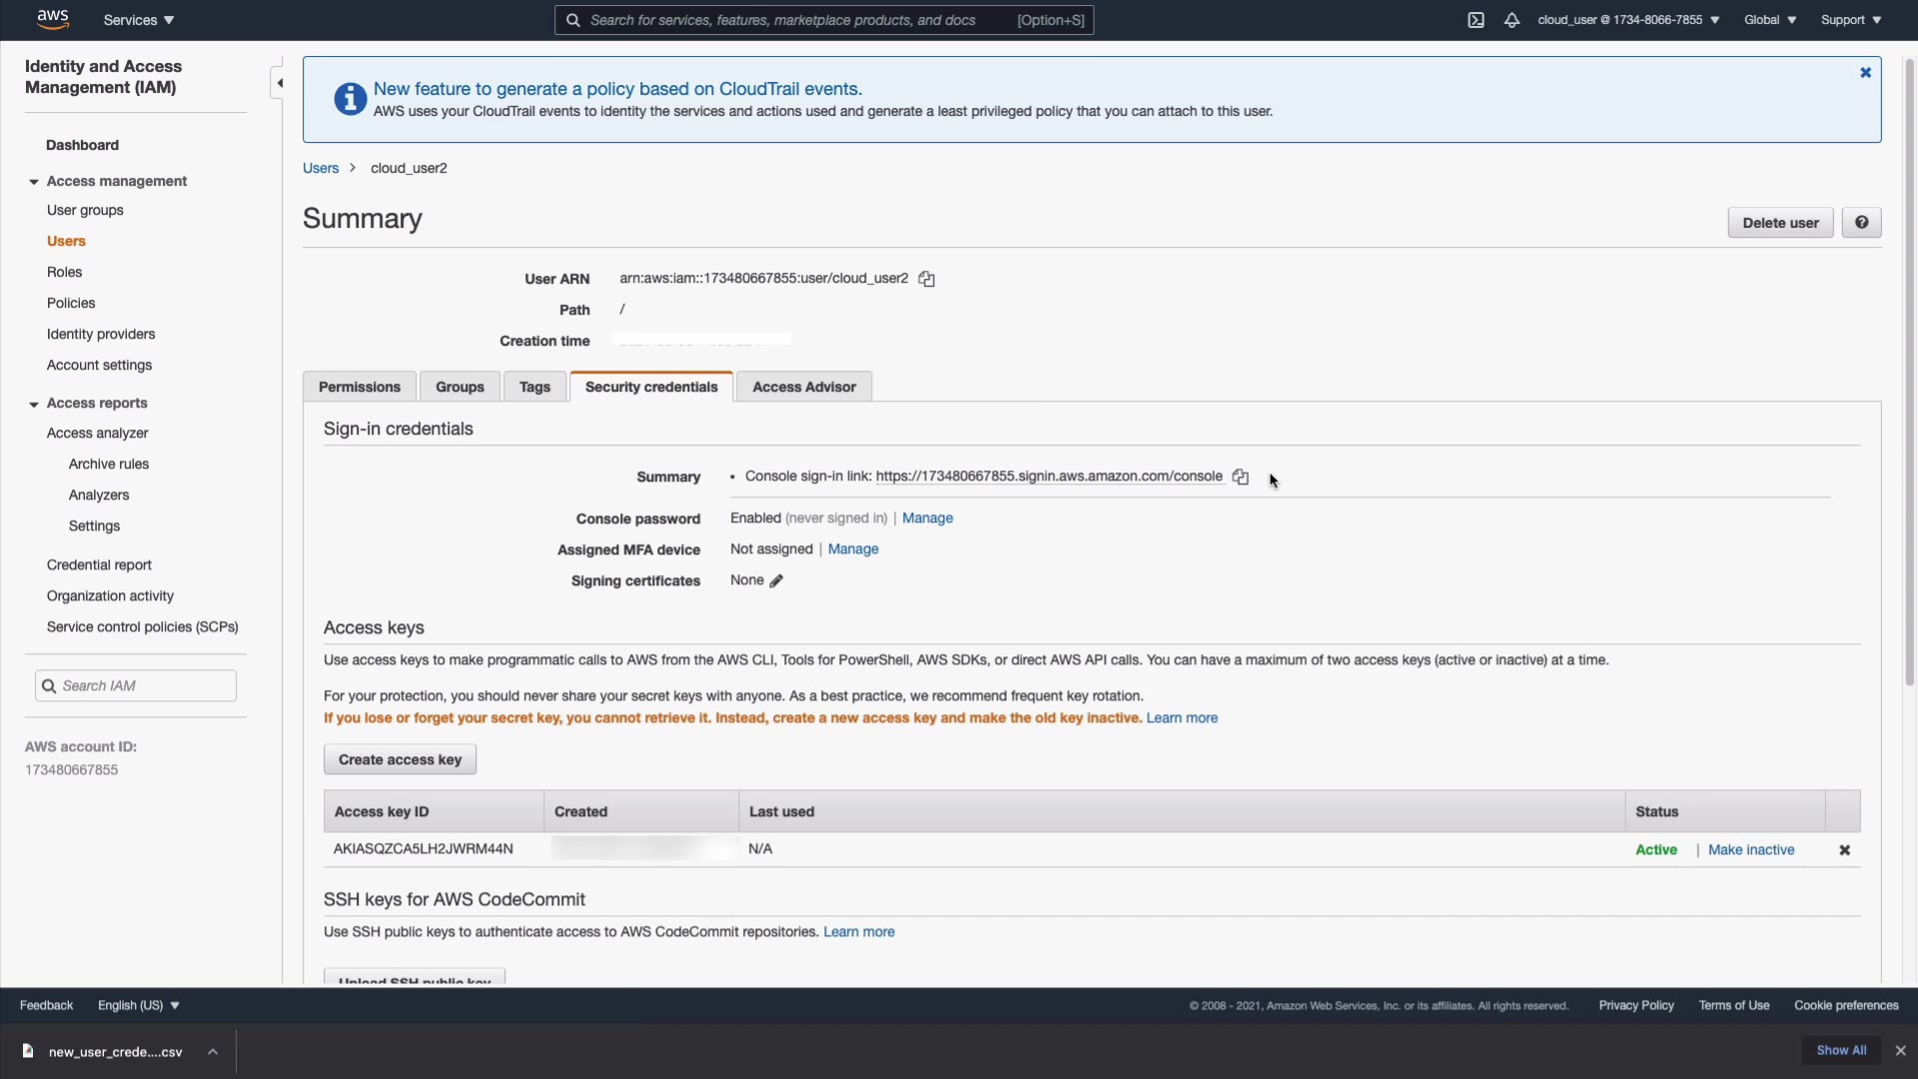This screenshot has width=1918, height=1079.
Task: Copy the console sign-in link icon
Action: [x=1240, y=478]
